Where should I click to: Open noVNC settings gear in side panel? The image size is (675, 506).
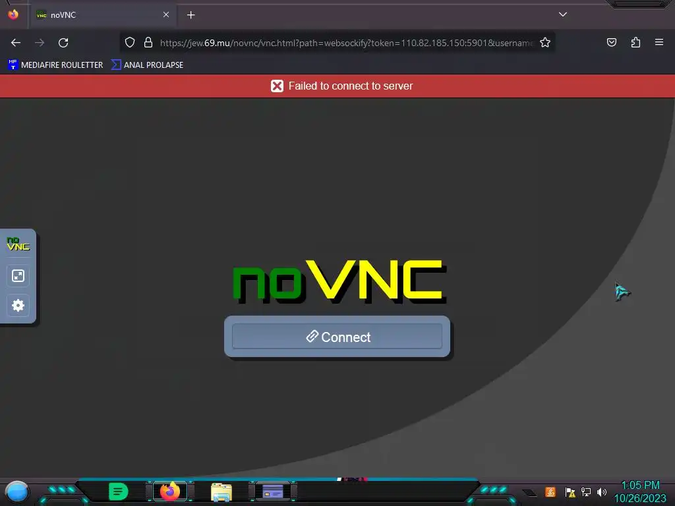[x=18, y=306]
